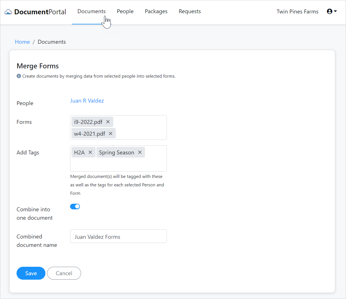Click the info icon beside Merge Forms description

click(x=18, y=76)
